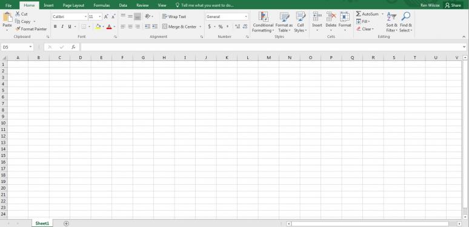Increase decimal places icon

pyautogui.click(x=238, y=27)
